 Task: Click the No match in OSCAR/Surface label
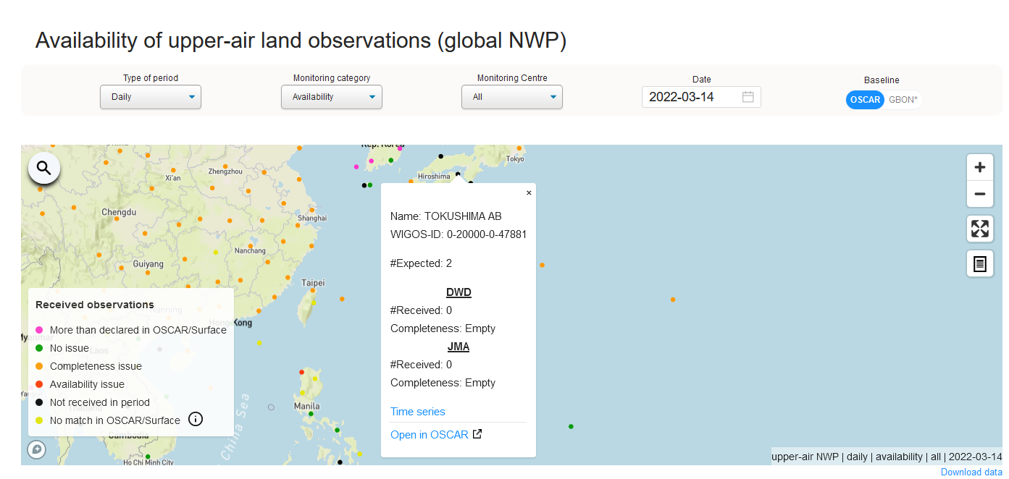[x=115, y=420]
